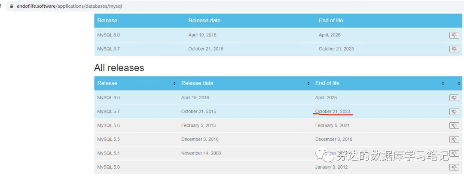
Task: Click sort arrows on the last unnamed column
Action: click(460, 83)
